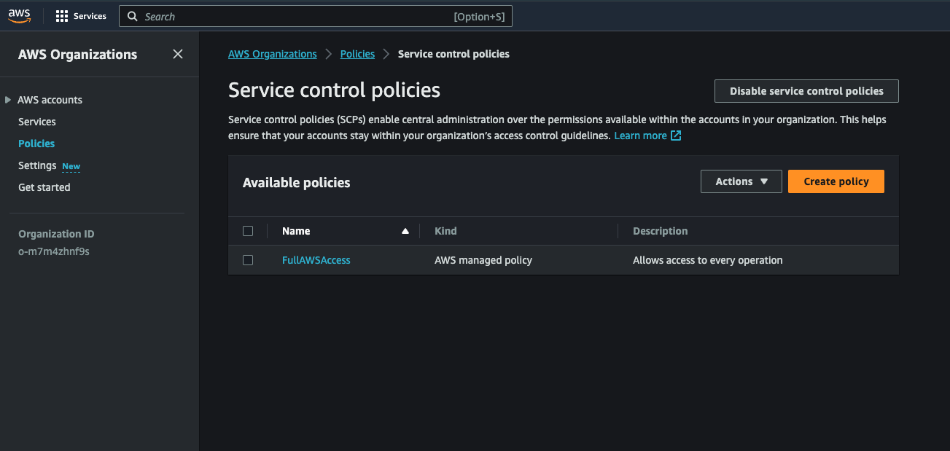Select Policies in the sidebar
The height and width of the screenshot is (451, 950).
tap(36, 144)
